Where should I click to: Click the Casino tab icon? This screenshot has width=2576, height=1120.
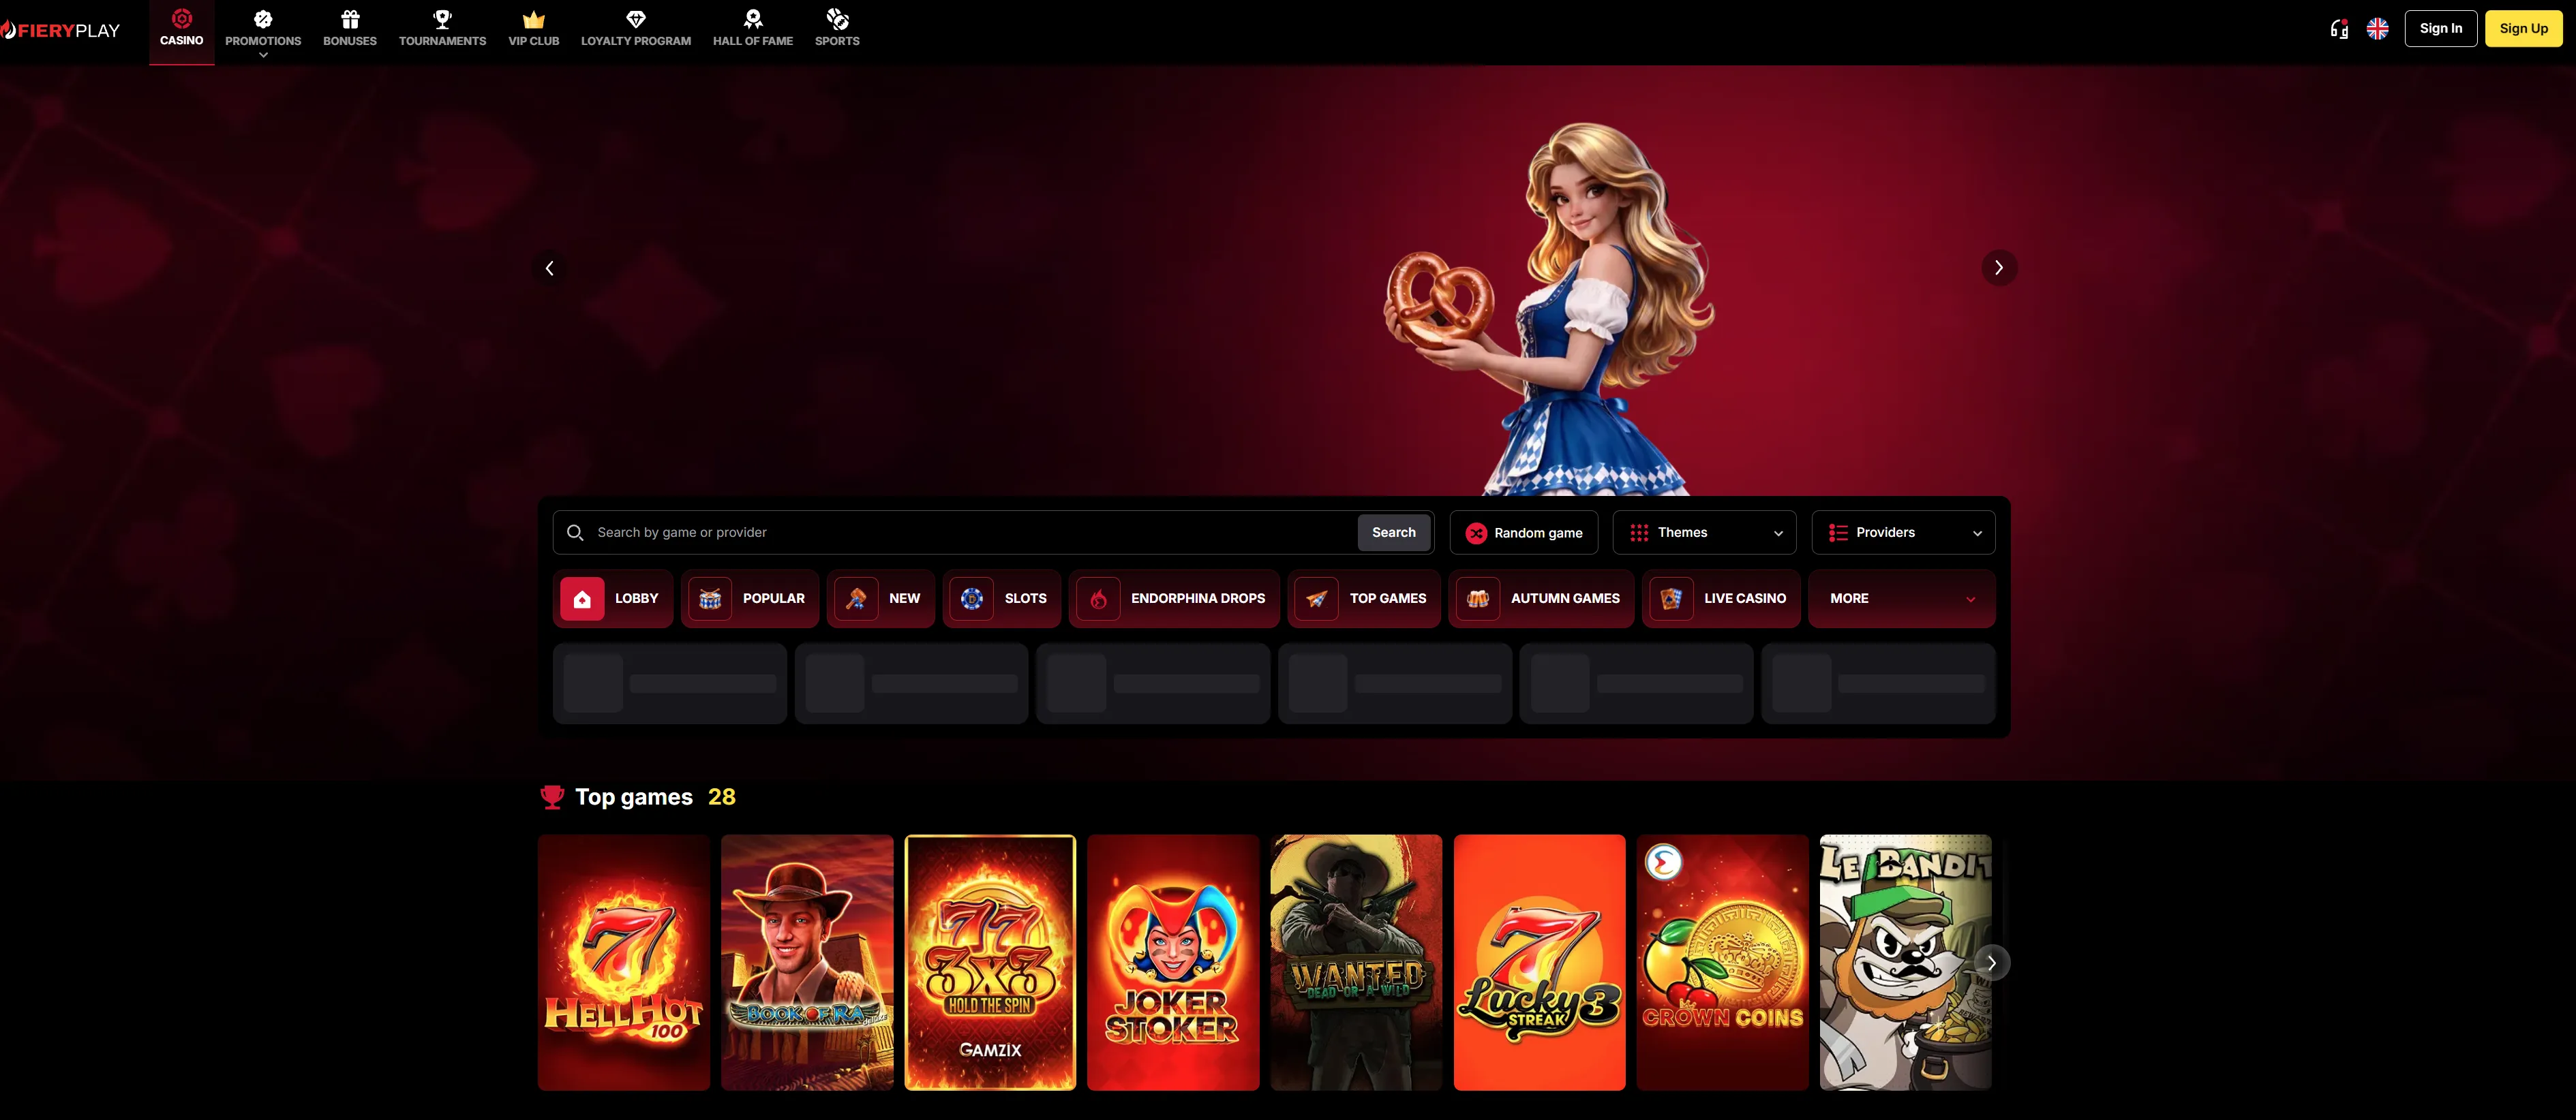click(x=182, y=18)
